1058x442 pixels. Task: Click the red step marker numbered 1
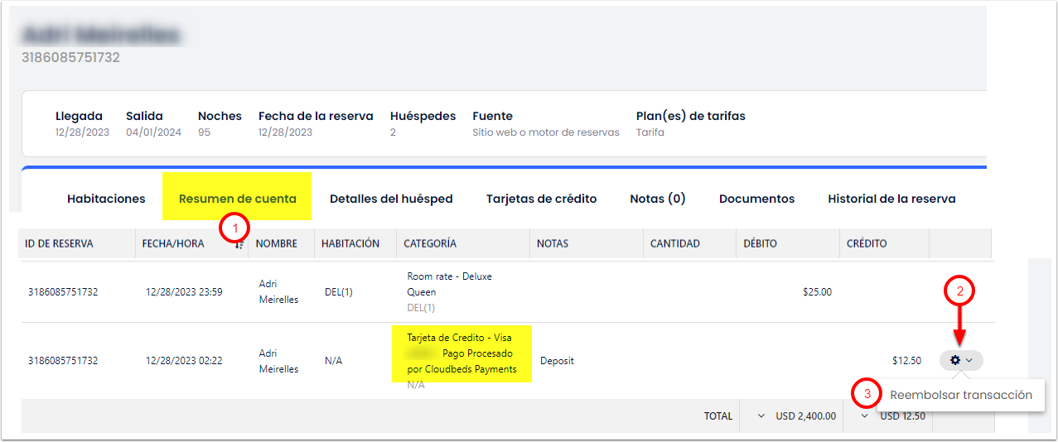(233, 227)
